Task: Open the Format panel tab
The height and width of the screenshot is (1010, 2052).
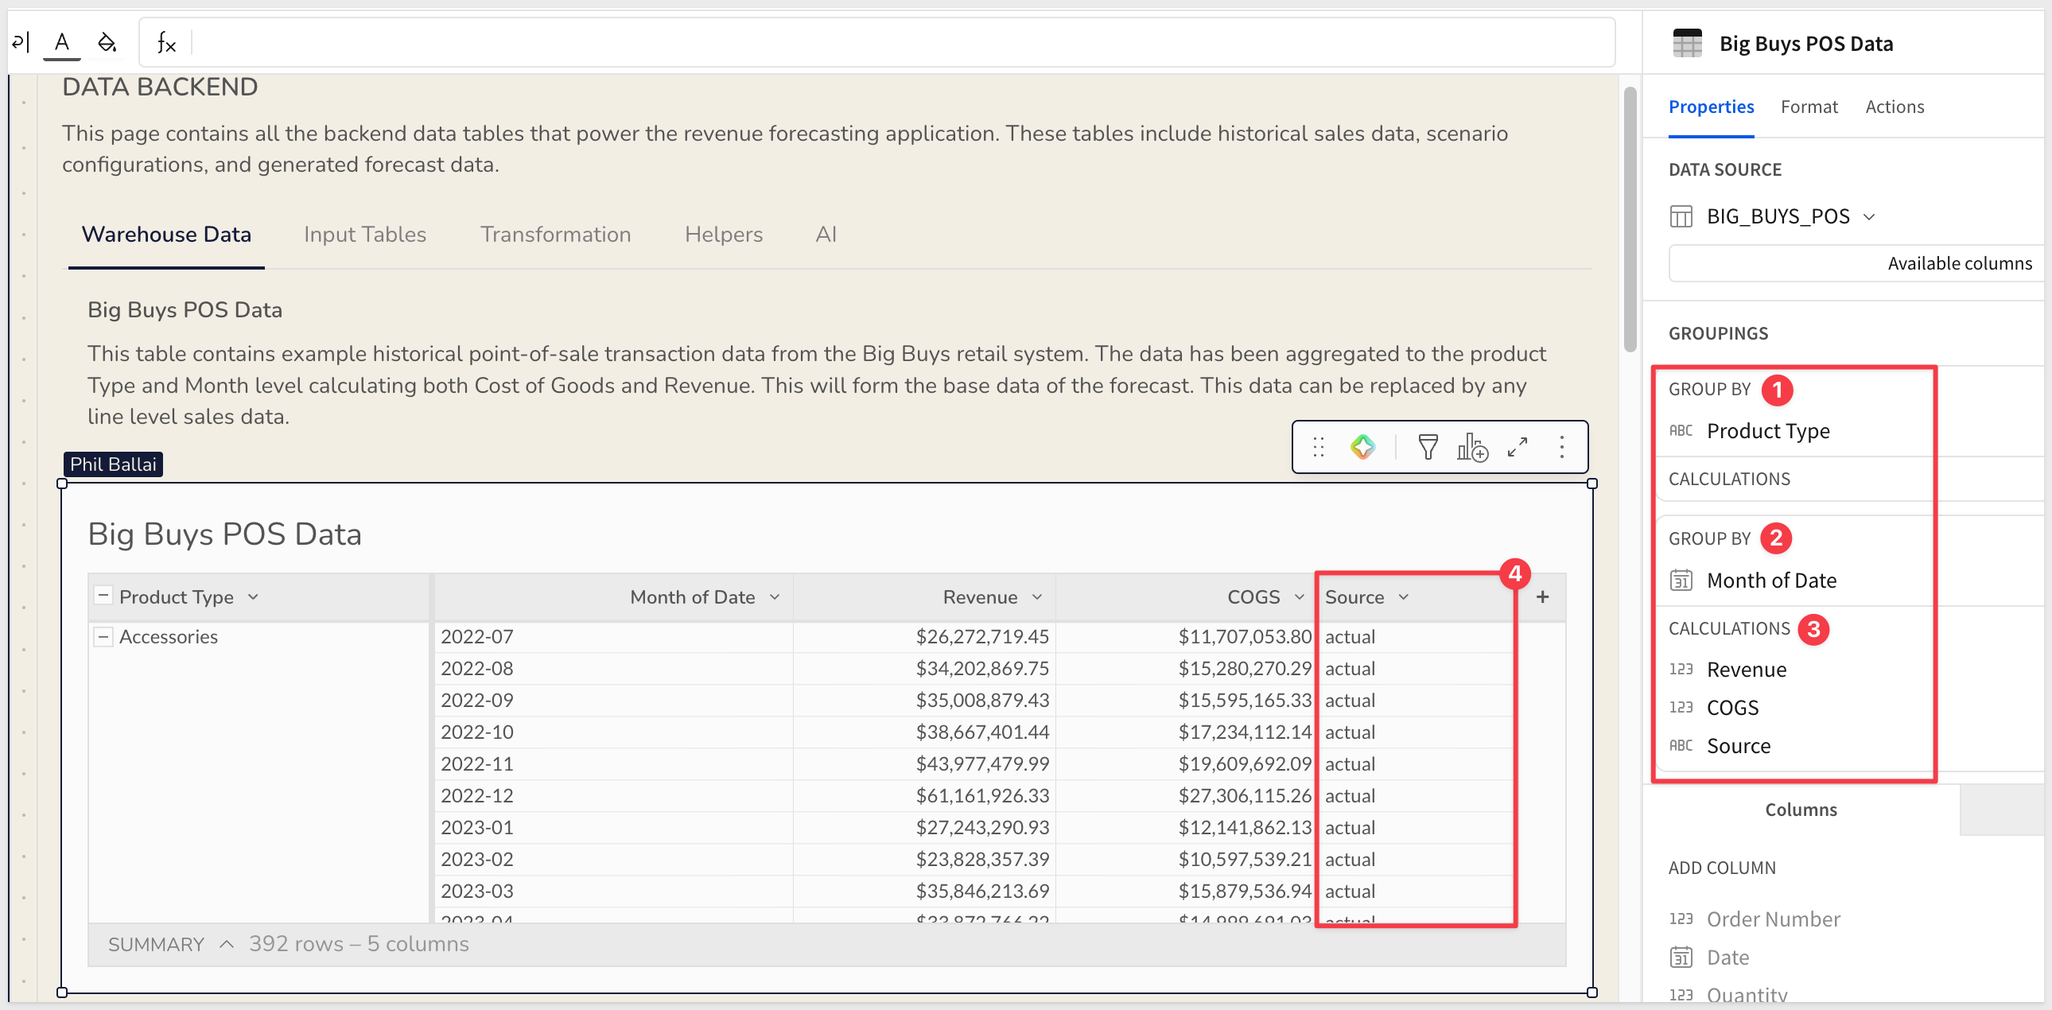Action: tap(1809, 107)
